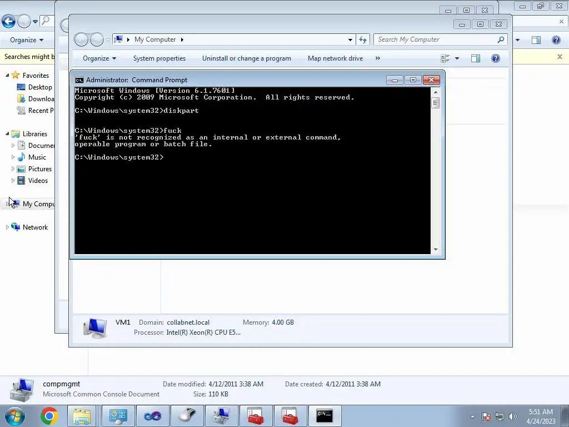
Task: Open the Windows Start menu orb
Action: [x=14, y=416]
